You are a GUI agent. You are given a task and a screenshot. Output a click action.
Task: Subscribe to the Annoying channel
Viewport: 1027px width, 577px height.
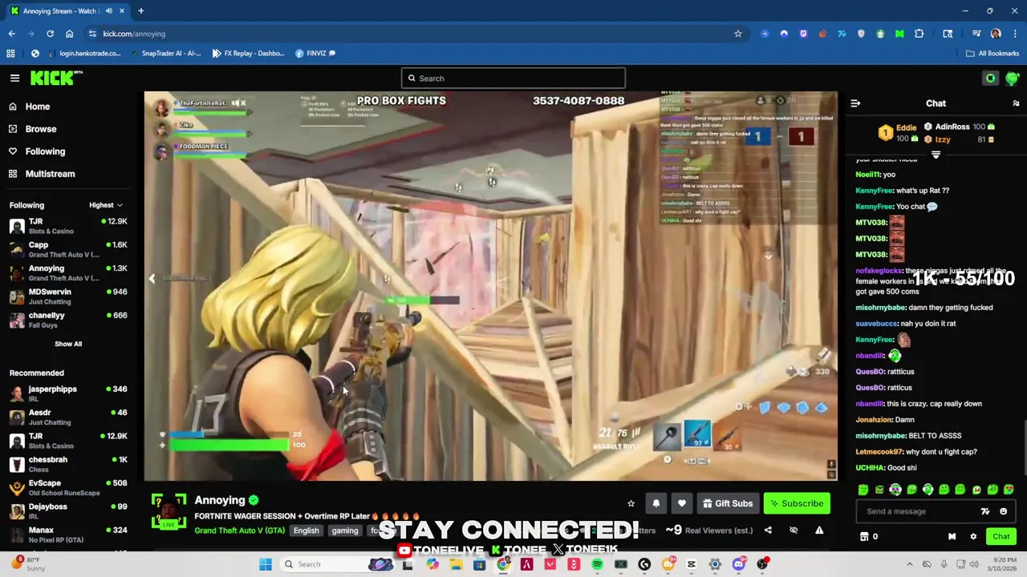tap(797, 503)
